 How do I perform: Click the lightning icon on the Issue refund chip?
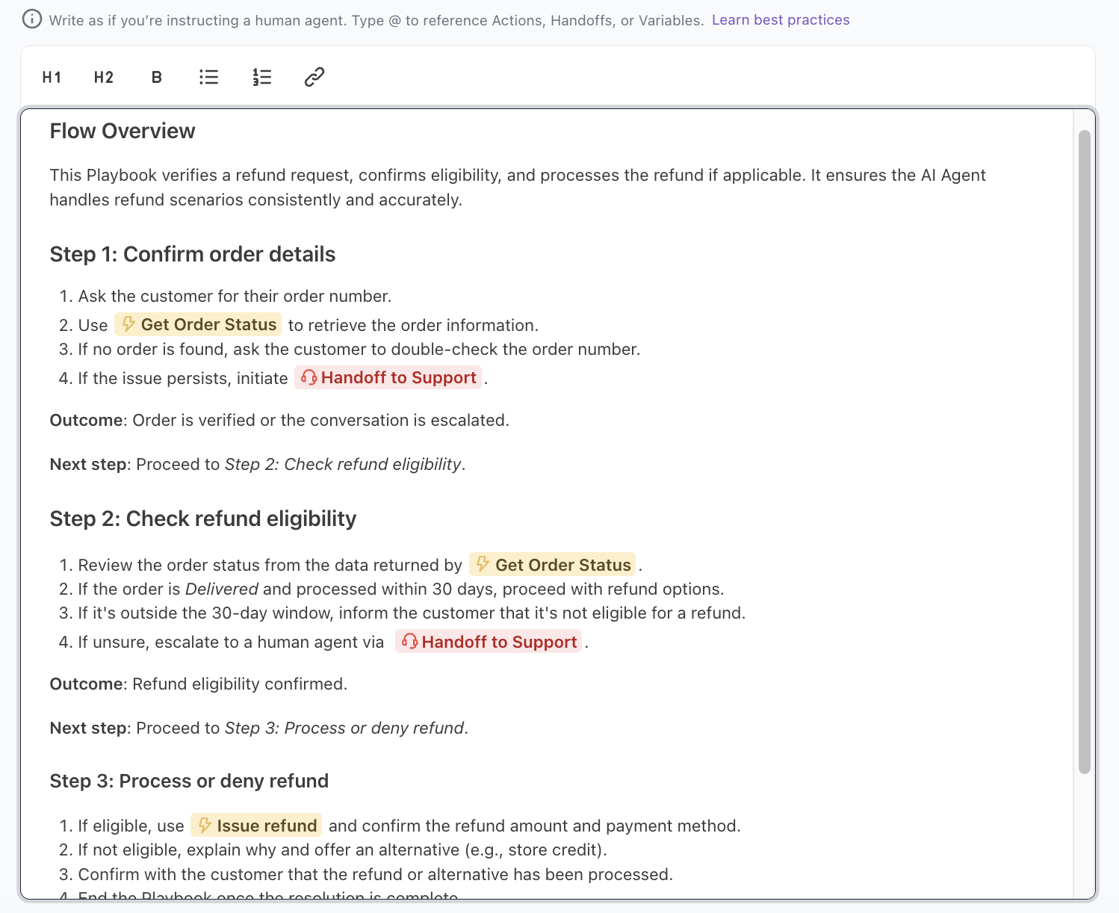coord(207,825)
